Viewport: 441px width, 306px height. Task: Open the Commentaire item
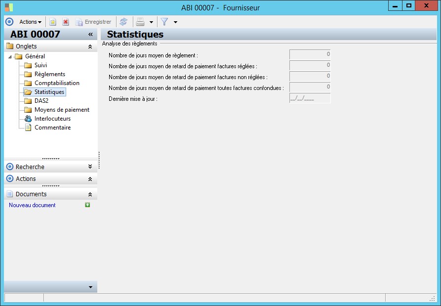point(52,128)
